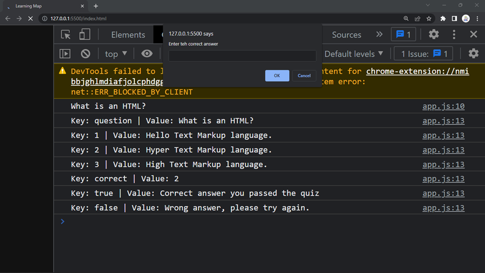Open app.js:13 link for Key: 3 row

coord(443,164)
